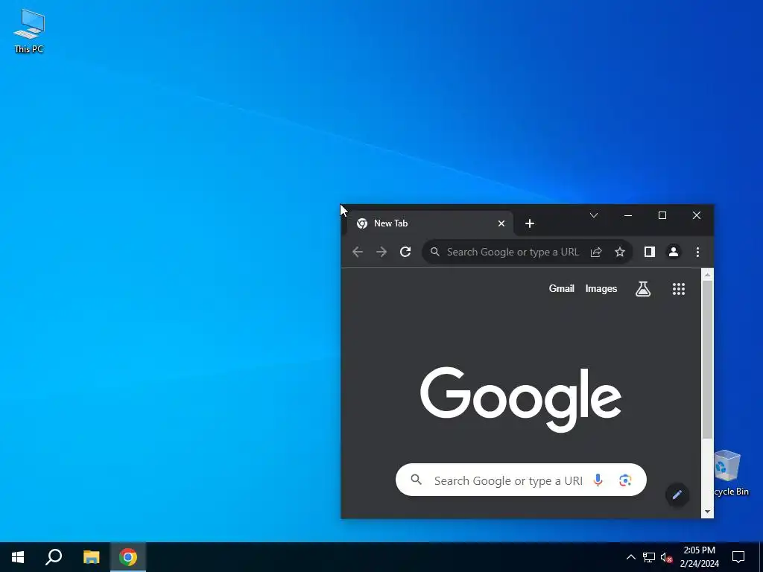Image resolution: width=763 pixels, height=572 pixels.
Task: Select the Recycle Bin desktop icon
Action: pyautogui.click(x=731, y=473)
